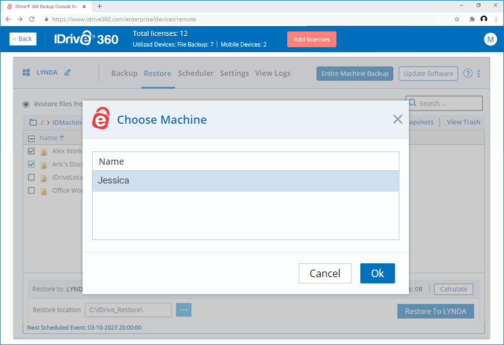
Task: Navigate back in the browser
Action: pyautogui.click(x=8, y=19)
